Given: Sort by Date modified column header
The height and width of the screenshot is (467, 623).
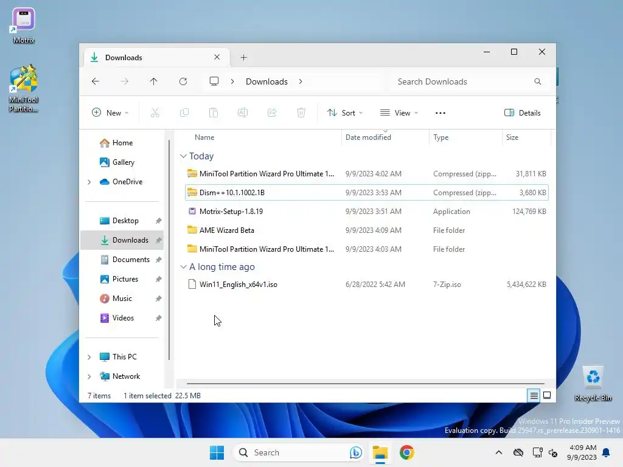Looking at the screenshot, I should click(x=385, y=137).
